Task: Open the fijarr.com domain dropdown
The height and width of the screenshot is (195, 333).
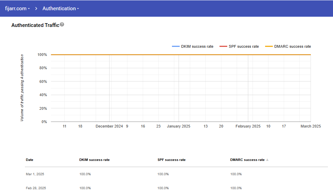Action: click(17, 9)
